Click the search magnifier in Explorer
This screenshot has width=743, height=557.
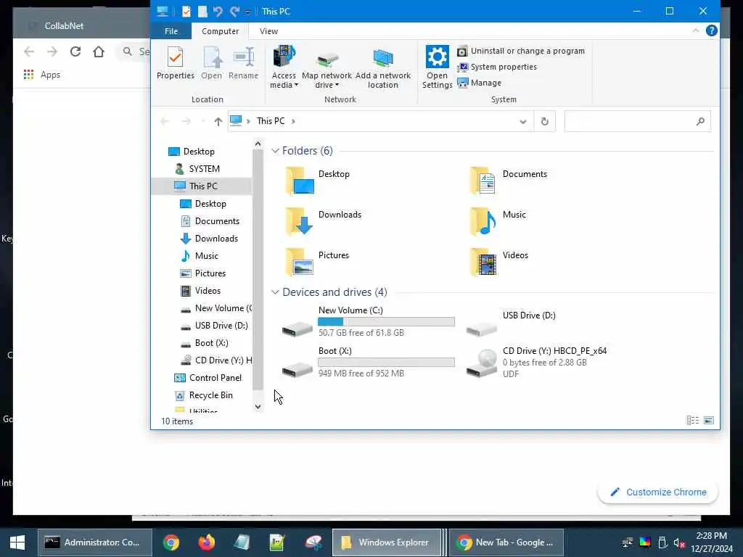(700, 122)
